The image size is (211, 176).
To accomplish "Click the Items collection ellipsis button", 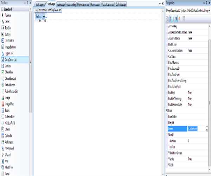I will [207, 129].
